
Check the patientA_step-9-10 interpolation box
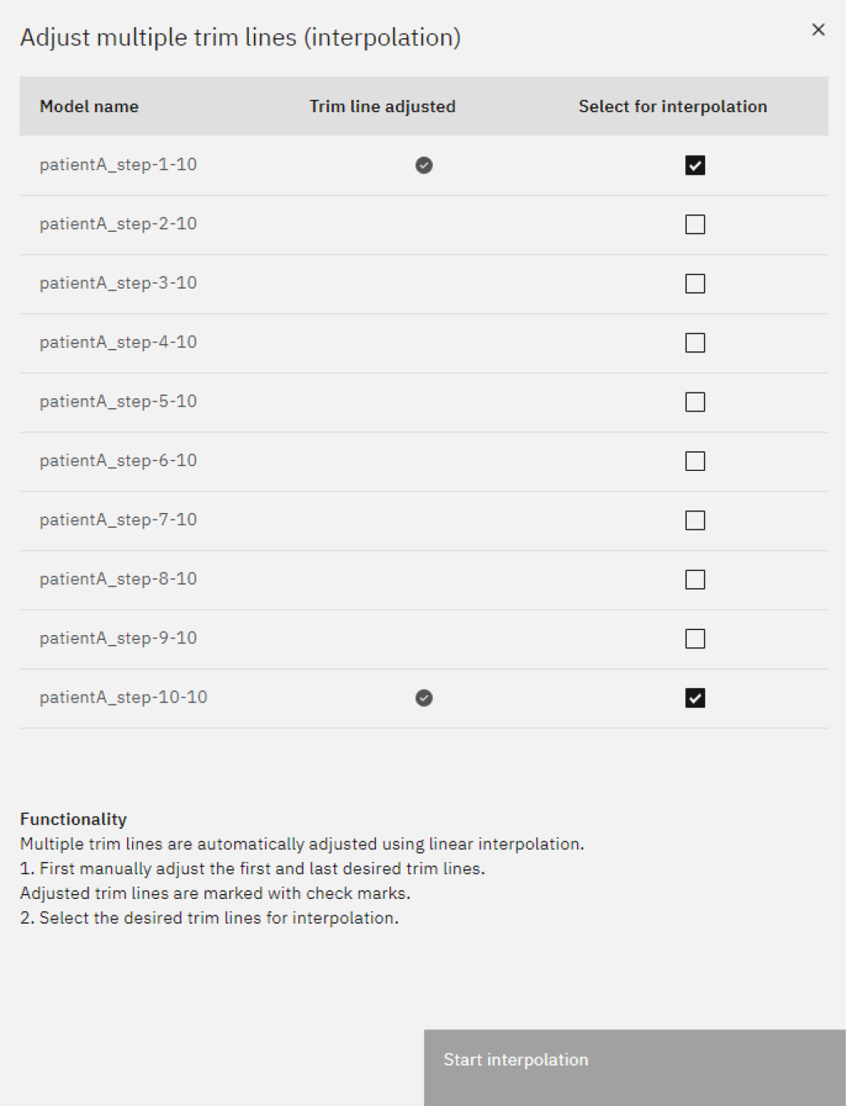pos(695,639)
